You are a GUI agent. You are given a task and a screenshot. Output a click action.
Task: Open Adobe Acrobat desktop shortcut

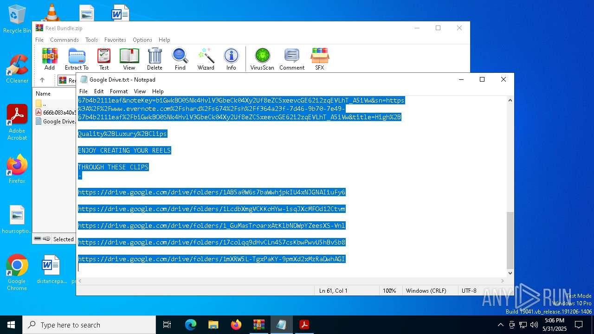17,122
